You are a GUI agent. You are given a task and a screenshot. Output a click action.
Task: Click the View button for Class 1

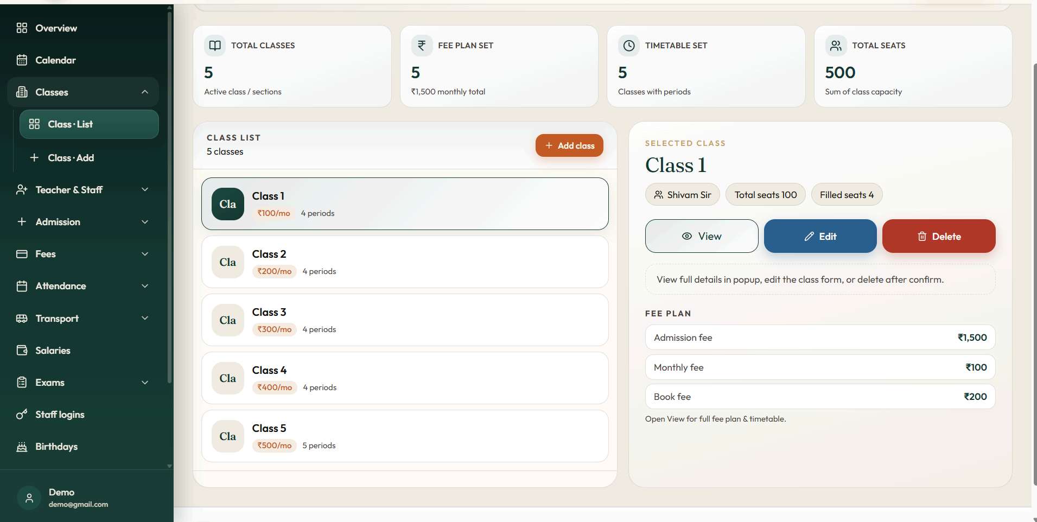click(x=702, y=236)
